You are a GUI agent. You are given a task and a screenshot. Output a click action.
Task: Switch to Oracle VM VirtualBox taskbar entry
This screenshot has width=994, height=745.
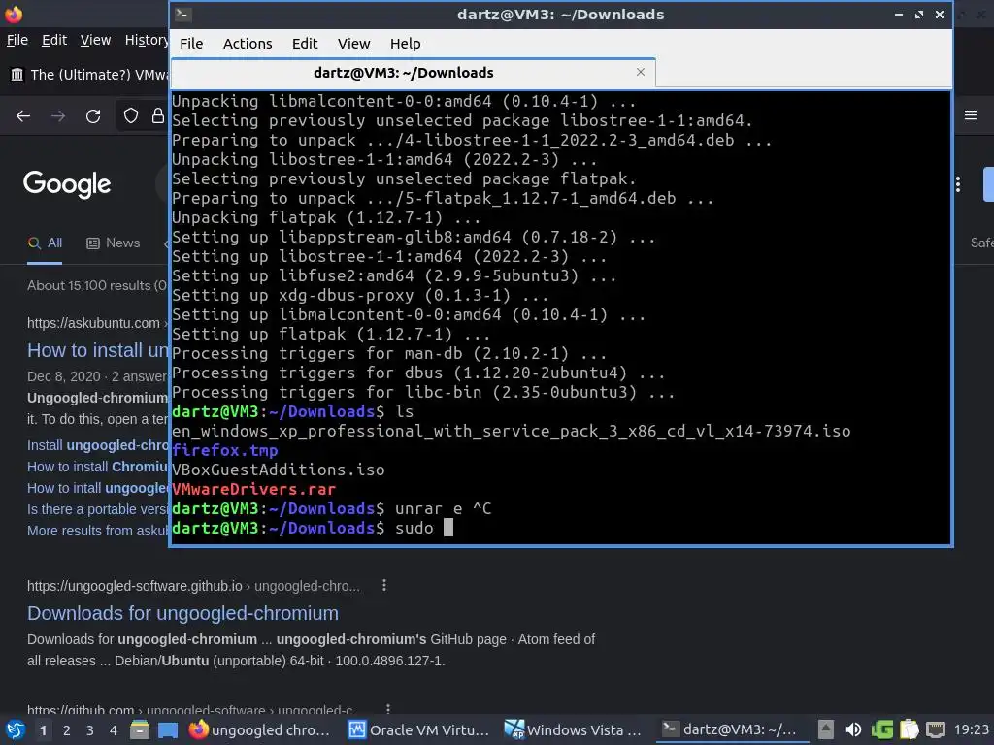coord(419,729)
